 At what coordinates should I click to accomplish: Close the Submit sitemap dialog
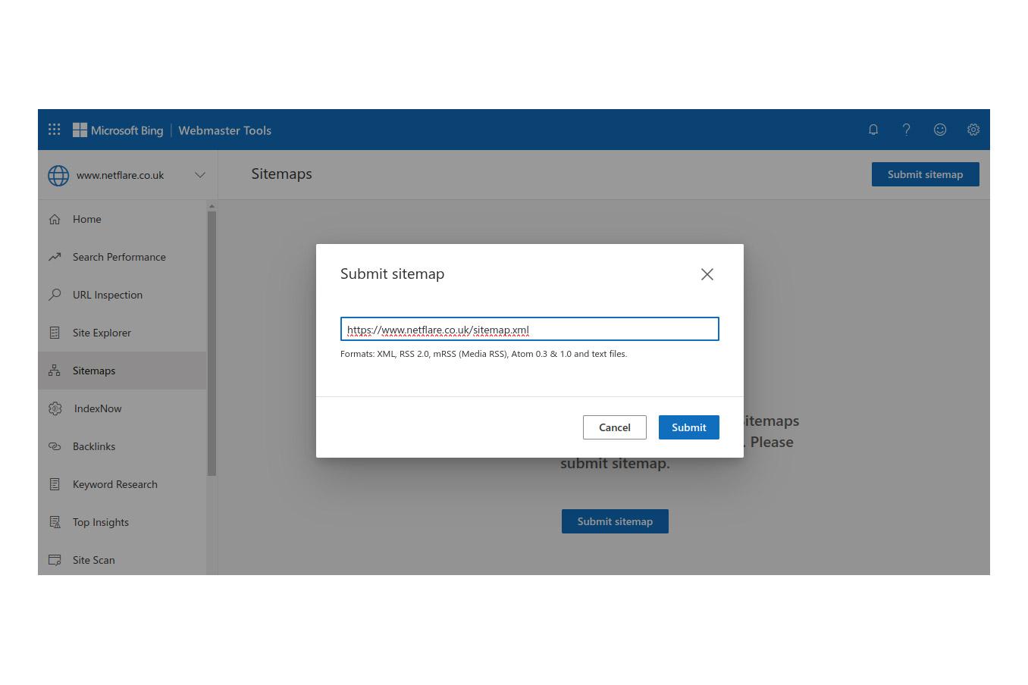point(707,274)
